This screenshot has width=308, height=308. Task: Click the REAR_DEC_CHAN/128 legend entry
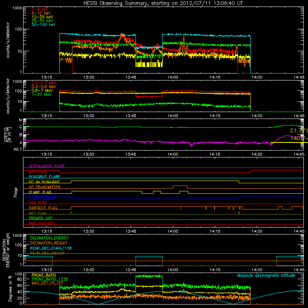click(x=51, y=248)
